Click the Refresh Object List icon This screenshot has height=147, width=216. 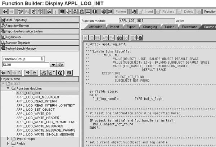[60, 73]
